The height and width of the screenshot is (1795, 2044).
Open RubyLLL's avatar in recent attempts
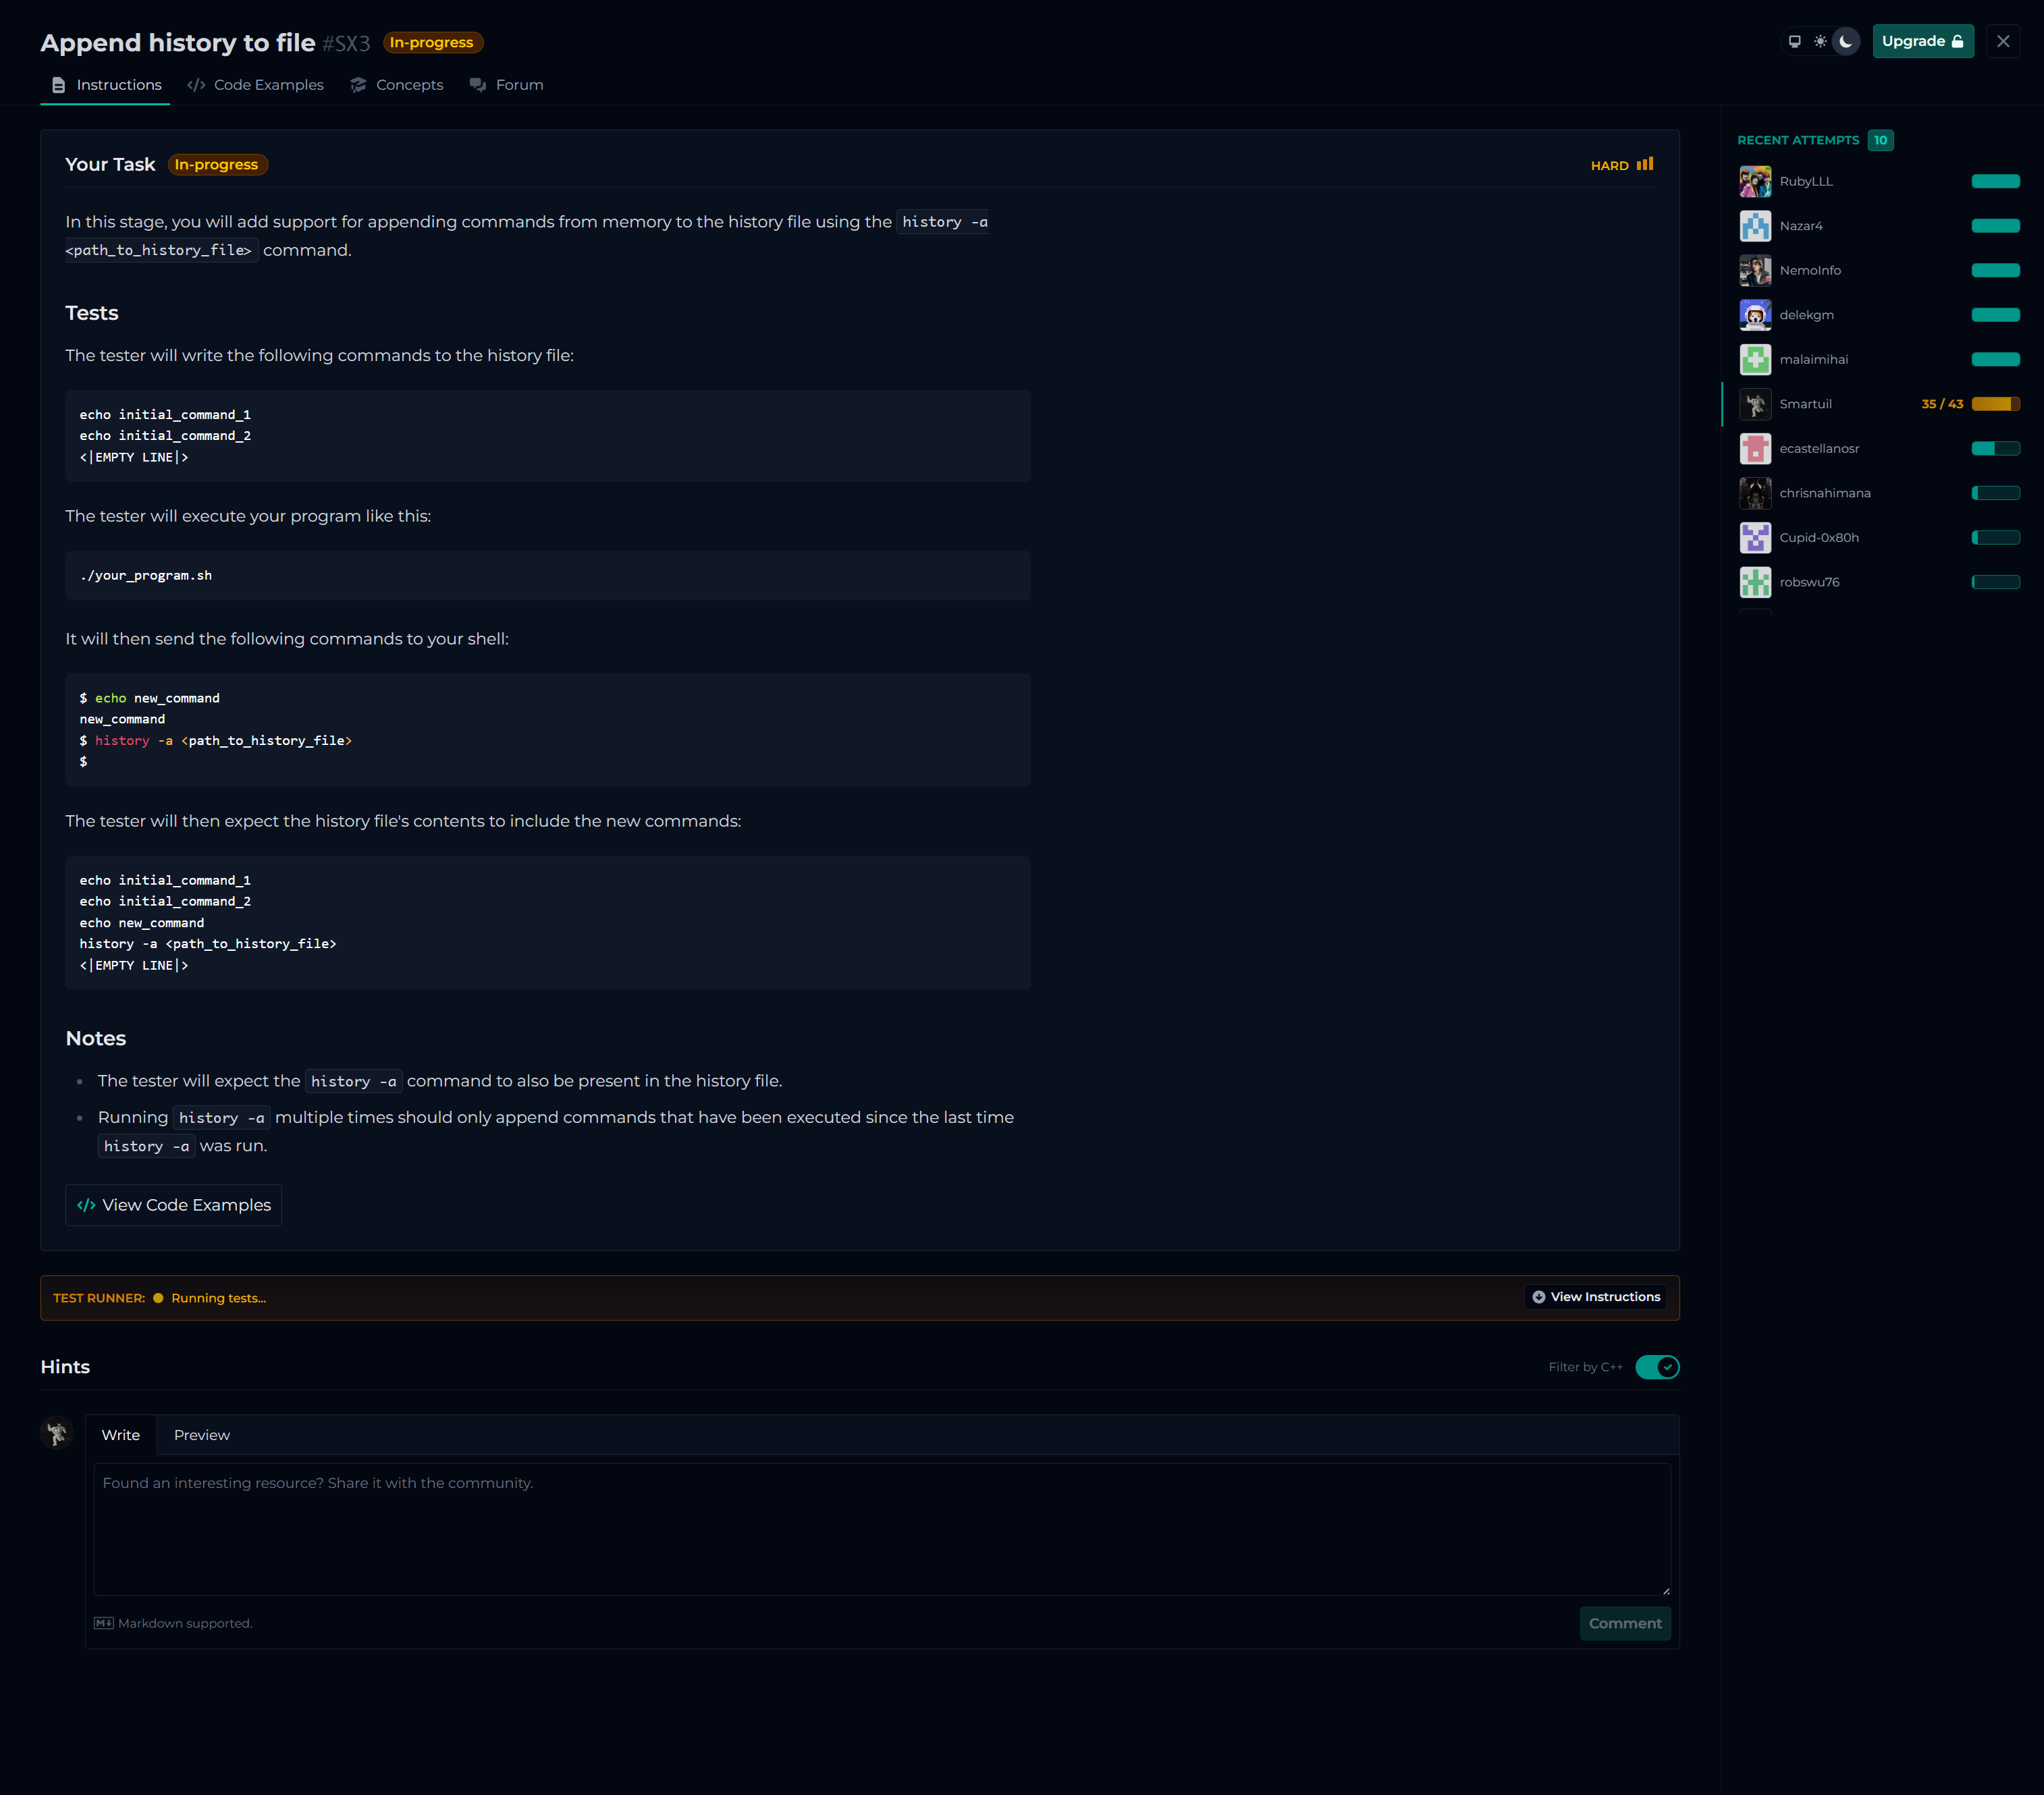[x=1755, y=182]
